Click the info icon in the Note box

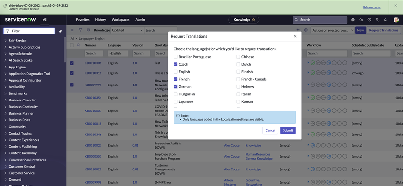pyautogui.click(x=178, y=116)
